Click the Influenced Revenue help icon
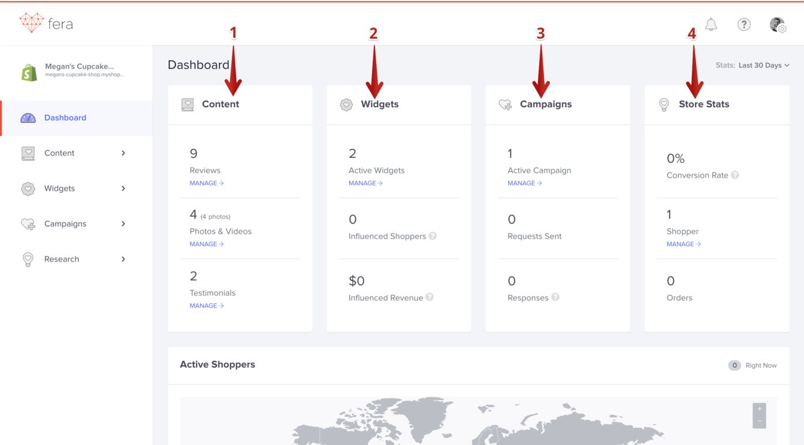The image size is (804, 445). tap(430, 297)
